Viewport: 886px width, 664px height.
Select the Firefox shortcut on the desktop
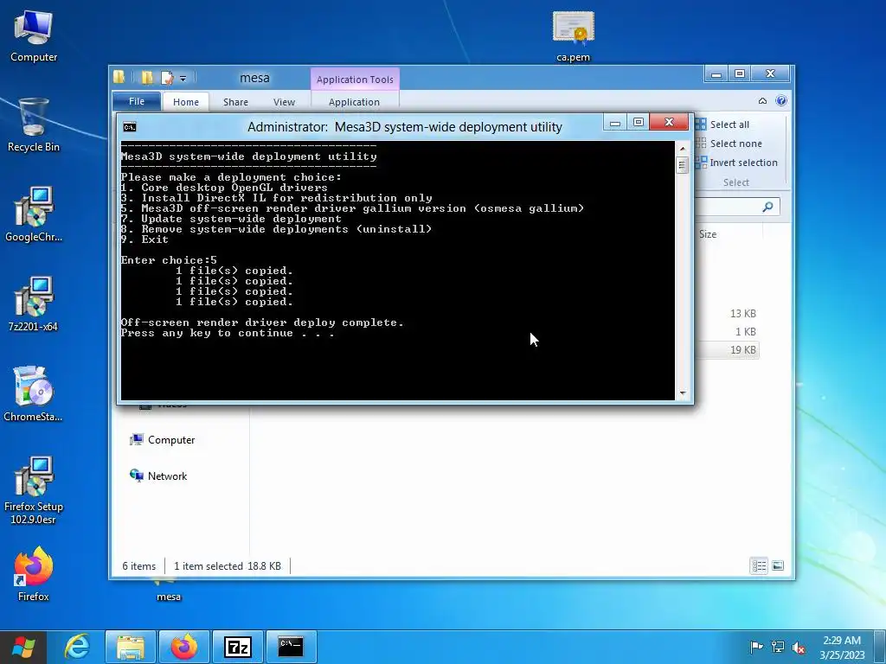coord(34,574)
